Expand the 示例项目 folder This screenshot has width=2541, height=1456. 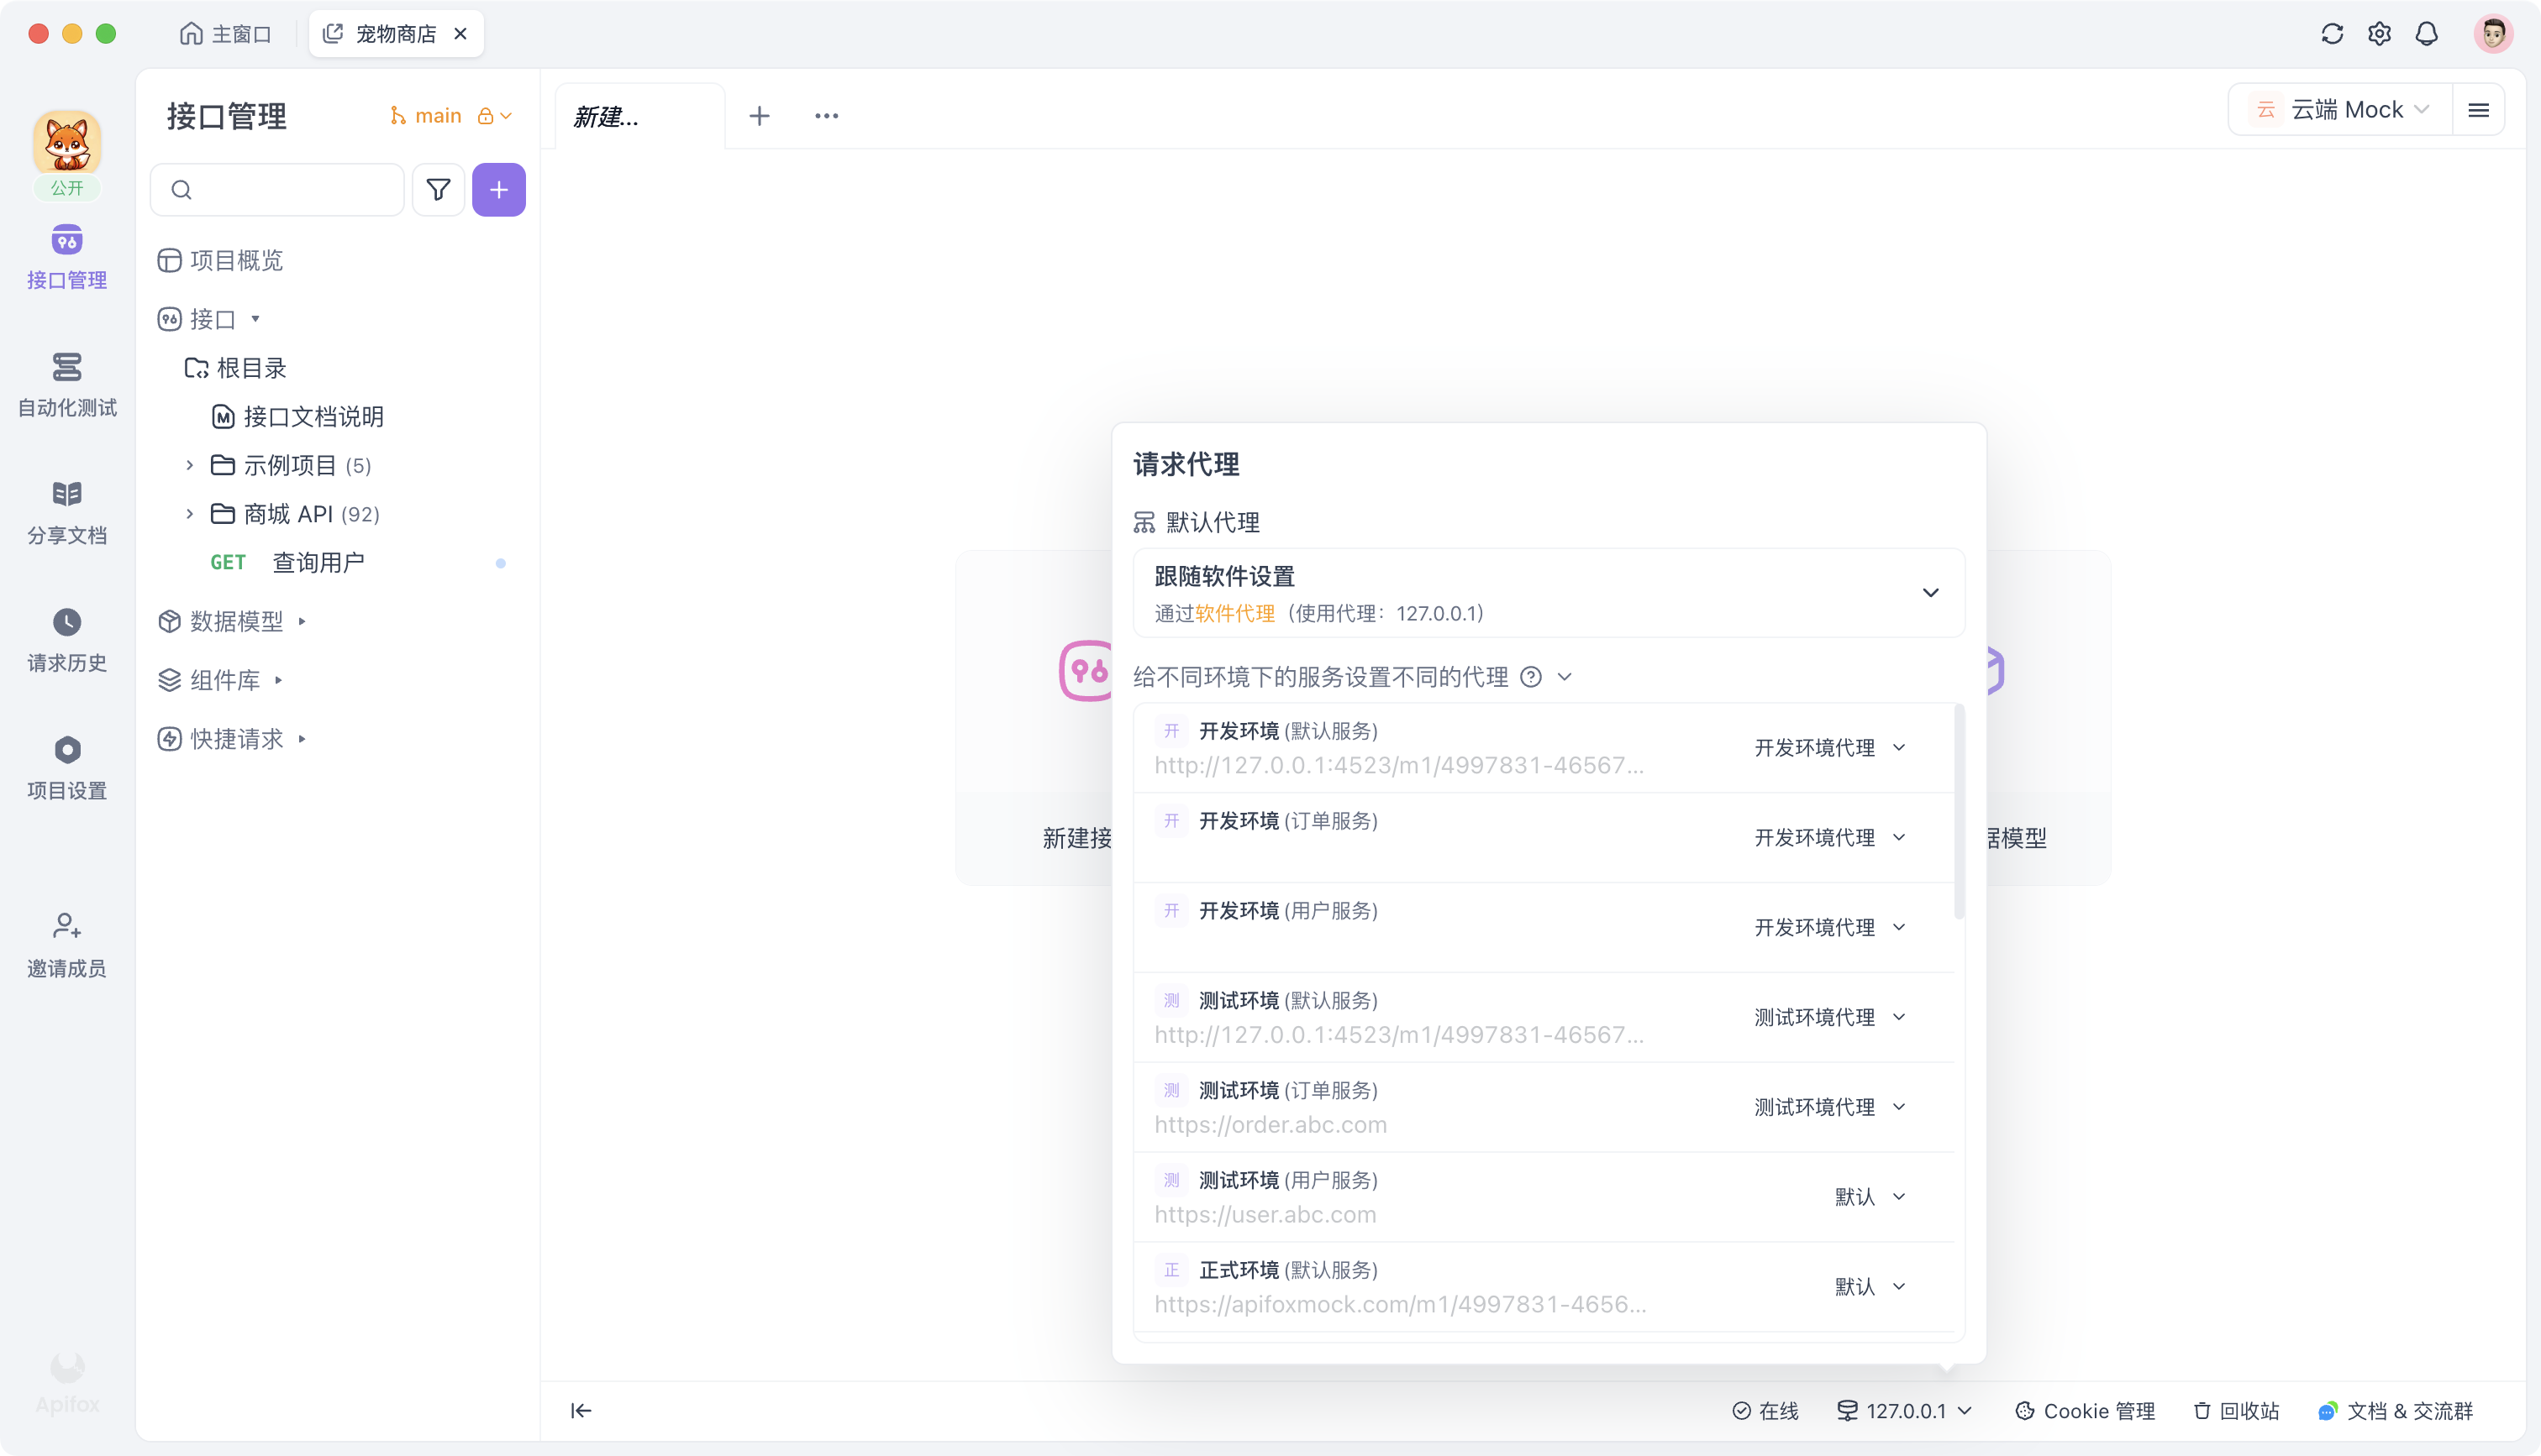click(190, 465)
